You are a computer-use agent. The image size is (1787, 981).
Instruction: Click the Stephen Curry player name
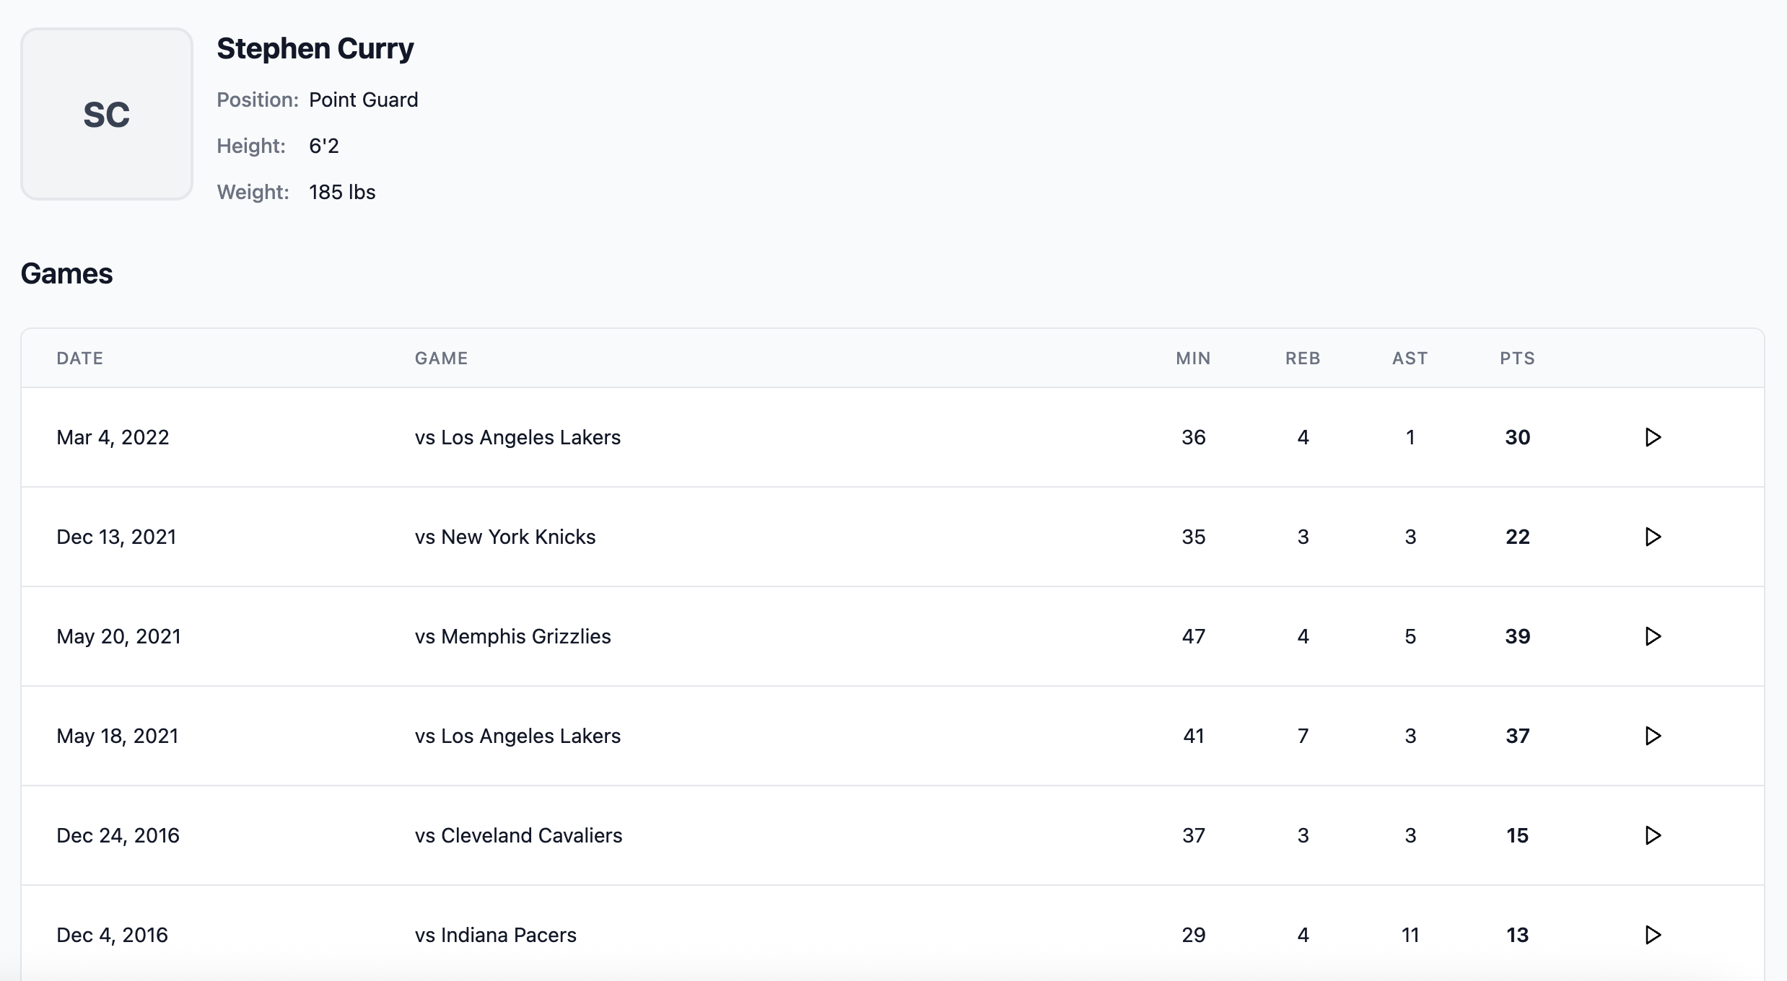coord(315,48)
